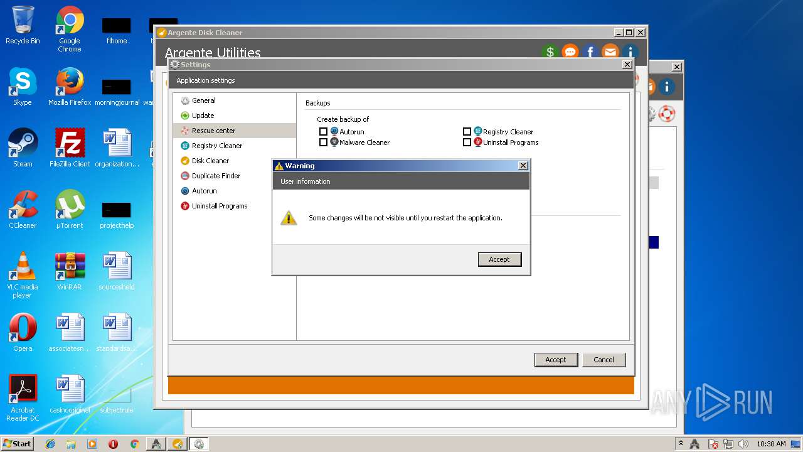Select the standardsa Word document
This screenshot has width=803, height=452.
[117, 333]
